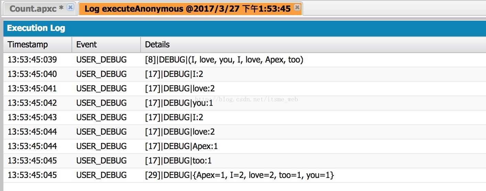Click USER_DEBUG in the too:1 row
The width and height of the screenshot is (486, 191).
tap(101, 161)
